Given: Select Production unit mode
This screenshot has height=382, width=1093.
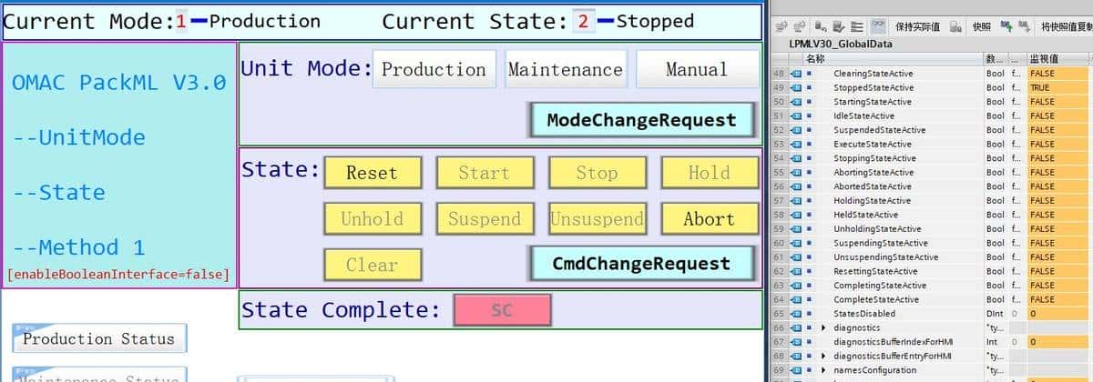Looking at the screenshot, I should click(x=434, y=69).
